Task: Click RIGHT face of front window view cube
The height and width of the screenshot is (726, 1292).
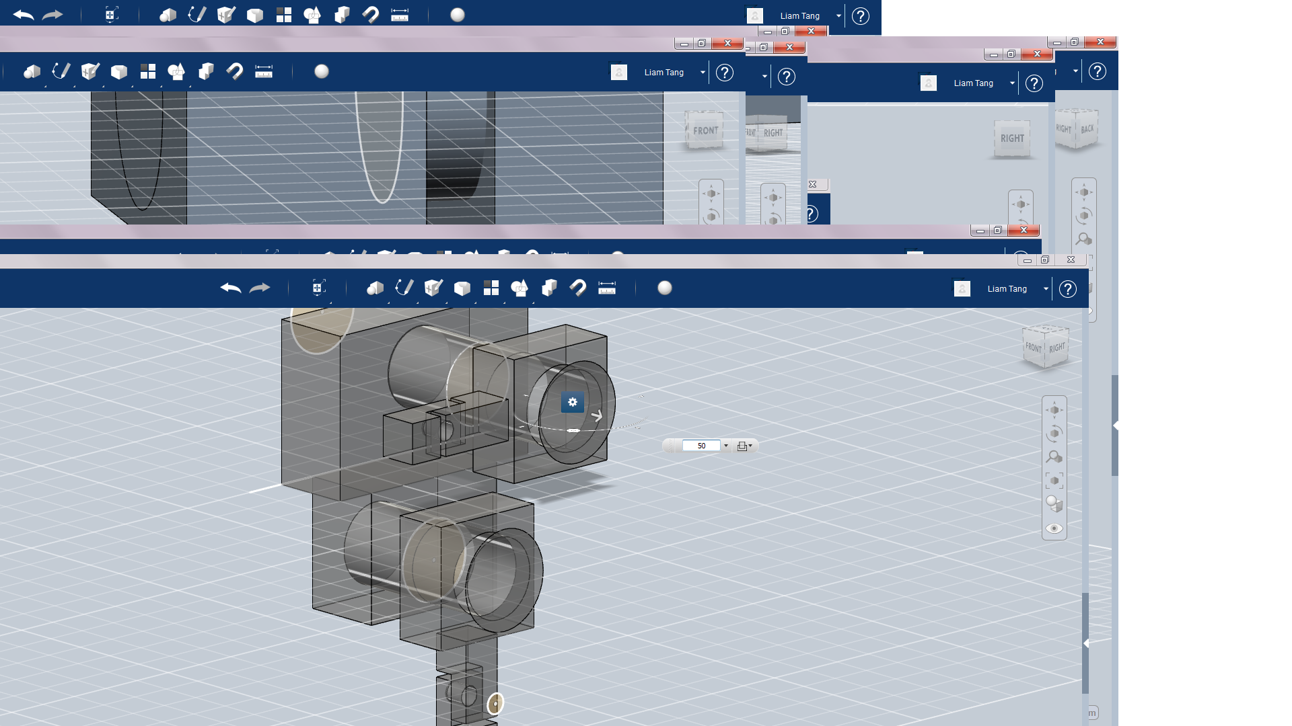Action: coord(1057,348)
